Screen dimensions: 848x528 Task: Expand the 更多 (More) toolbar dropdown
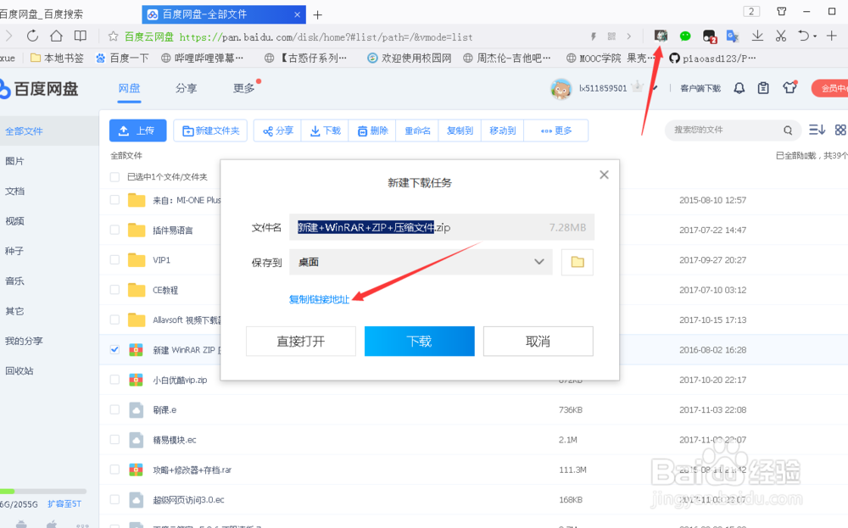[555, 130]
